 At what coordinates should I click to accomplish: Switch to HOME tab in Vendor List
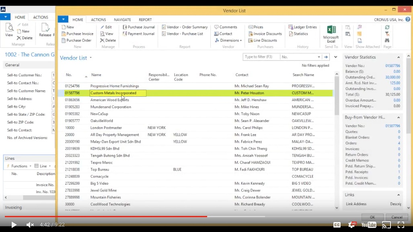pyautogui.click(x=78, y=20)
